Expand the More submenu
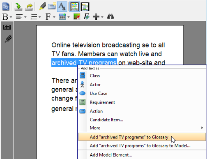Image resolution: width=207 pixels, height=159 pixels. (x=142, y=128)
